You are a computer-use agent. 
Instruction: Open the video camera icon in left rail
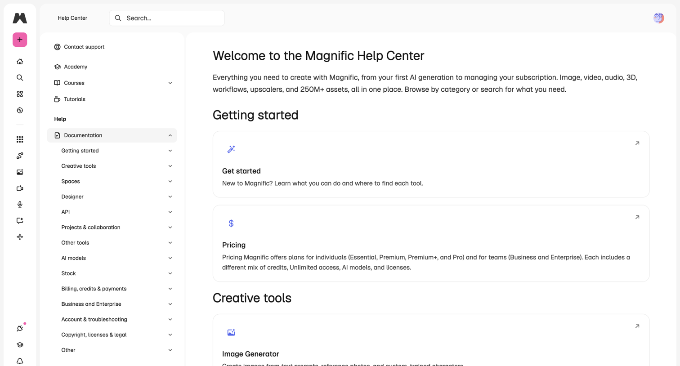click(20, 188)
